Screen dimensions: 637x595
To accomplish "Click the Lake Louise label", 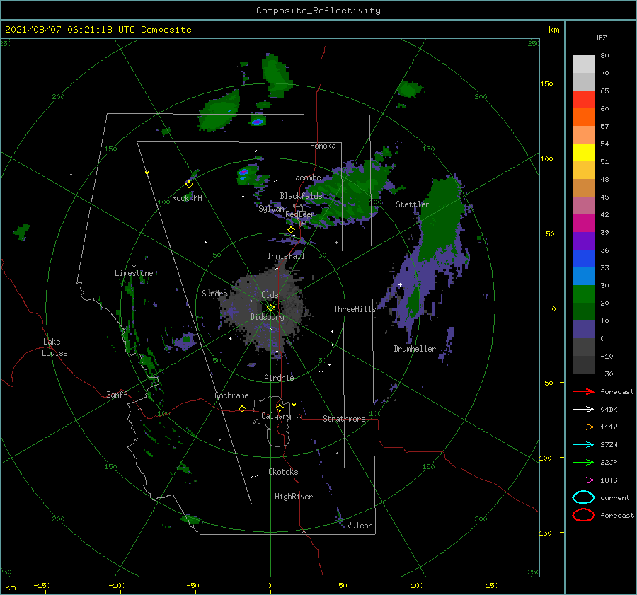I will (x=54, y=347).
